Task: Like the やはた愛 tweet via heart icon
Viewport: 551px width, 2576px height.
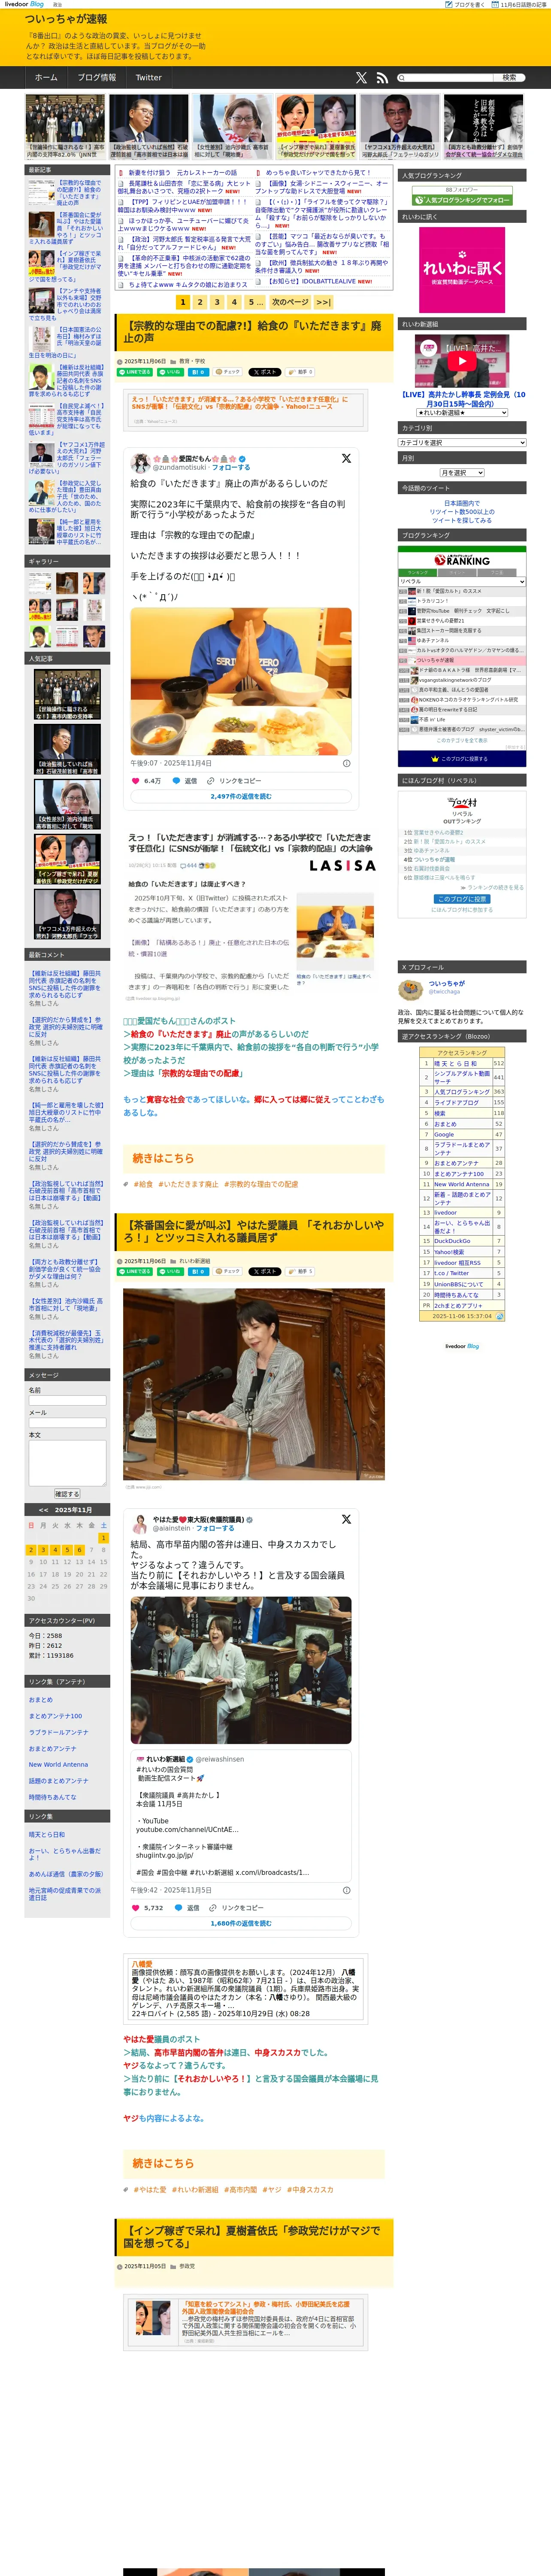Action: (136, 1908)
